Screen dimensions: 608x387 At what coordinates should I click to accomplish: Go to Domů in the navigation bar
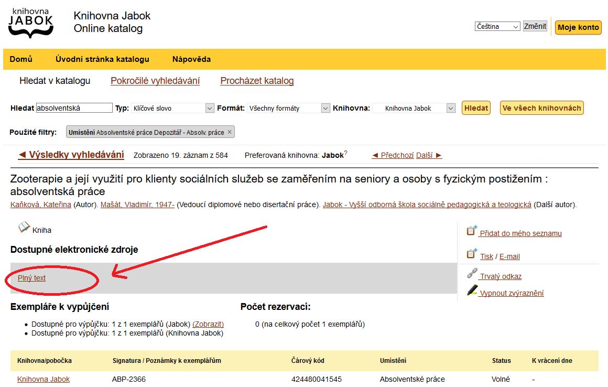21,59
